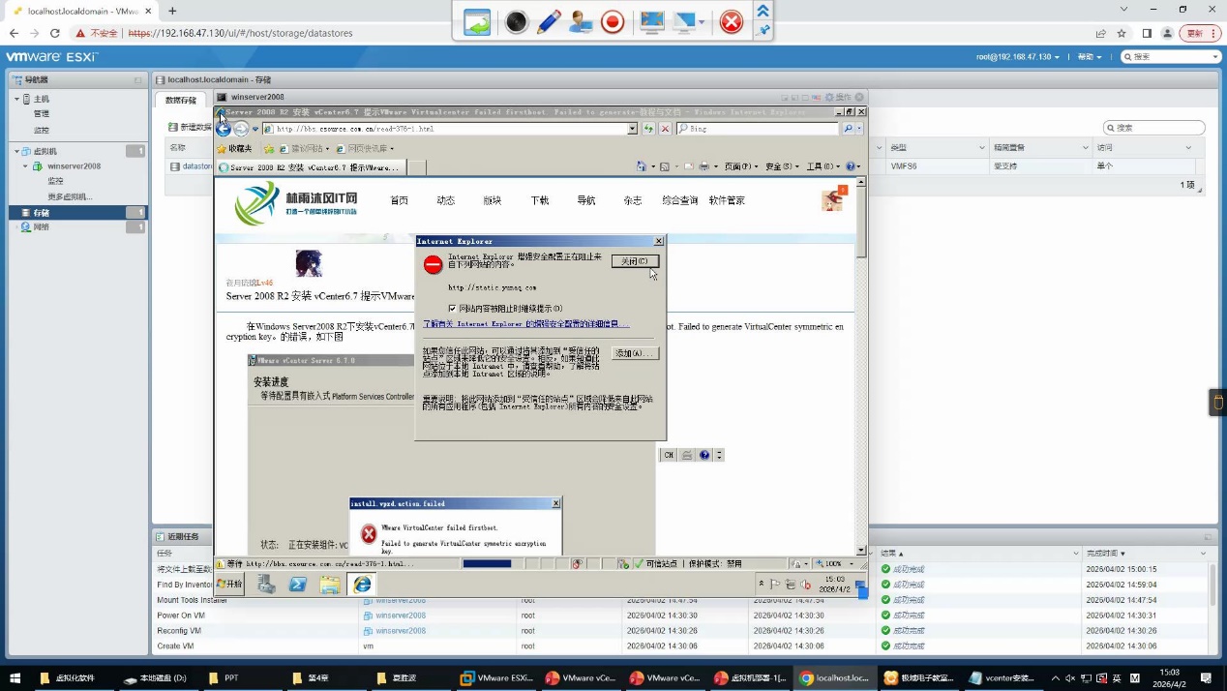Click 更多虚拟机... in navigator
The image size is (1227, 691).
point(70,196)
